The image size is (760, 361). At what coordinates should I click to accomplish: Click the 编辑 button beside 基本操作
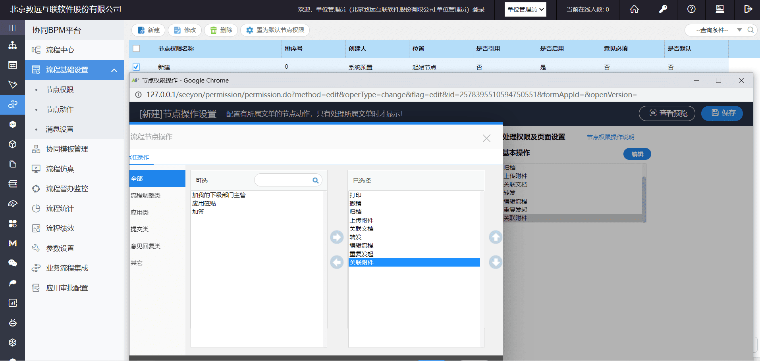(x=637, y=154)
